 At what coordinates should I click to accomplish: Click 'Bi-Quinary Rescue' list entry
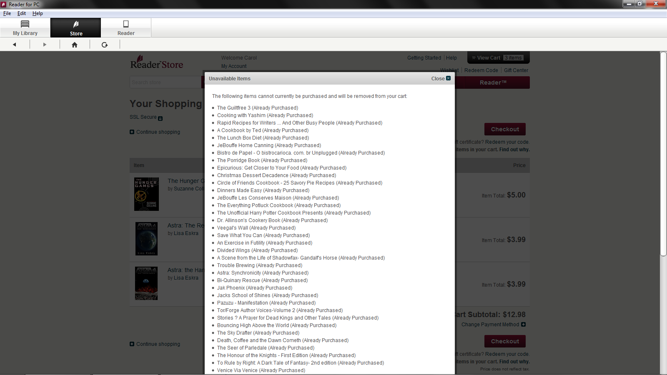click(262, 280)
